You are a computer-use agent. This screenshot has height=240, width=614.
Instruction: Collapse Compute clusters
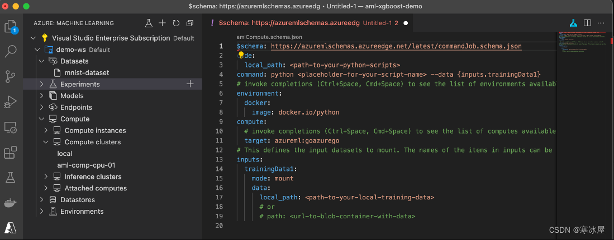pos(46,141)
